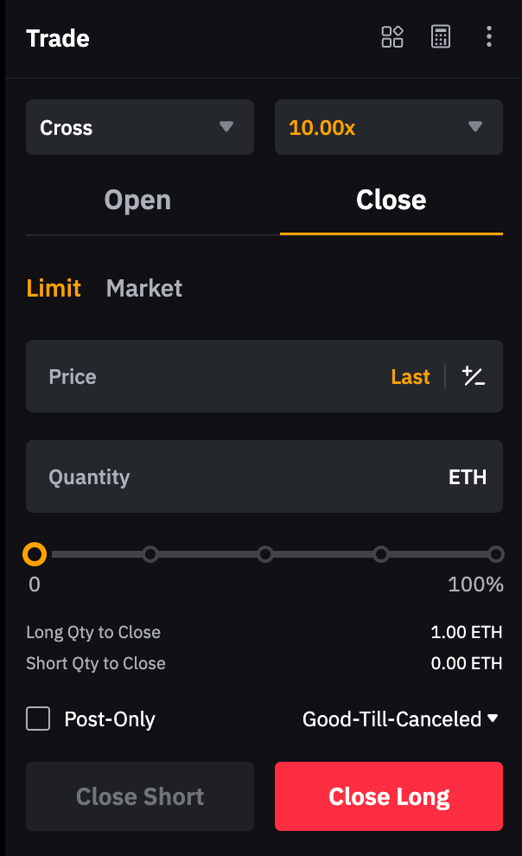Open the 10.00x leverage dropdown
Viewport: 522px width, 856px height.
(389, 127)
